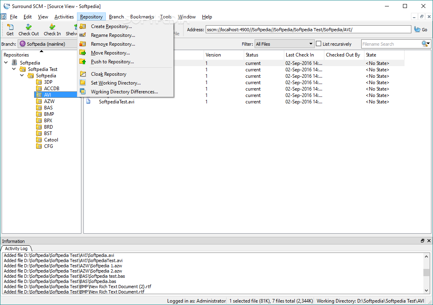Select the BST folder in tree
Viewport: 433px width, 305px height.
(48, 133)
